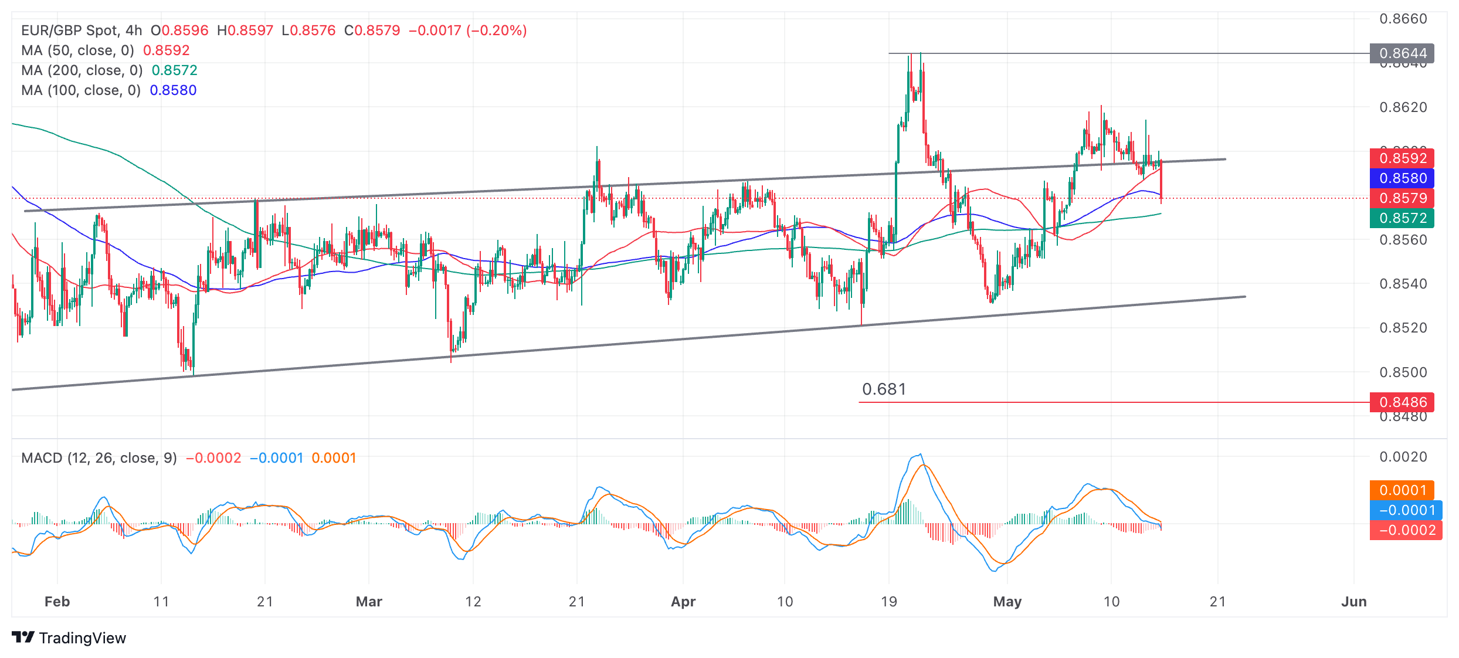Click the red −0.0002 histogram value tag

(1406, 530)
